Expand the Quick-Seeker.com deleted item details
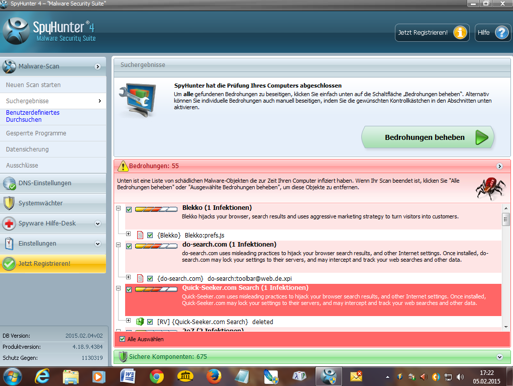This screenshot has height=386, width=513. coord(128,320)
